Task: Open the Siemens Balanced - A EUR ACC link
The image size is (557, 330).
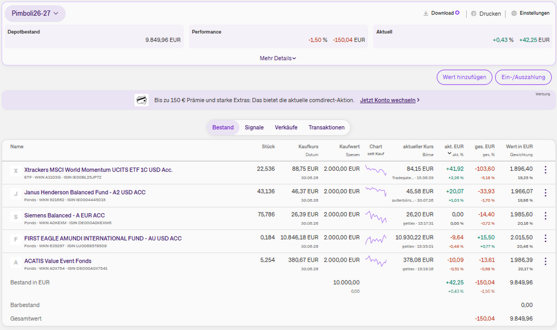Action: [64, 215]
